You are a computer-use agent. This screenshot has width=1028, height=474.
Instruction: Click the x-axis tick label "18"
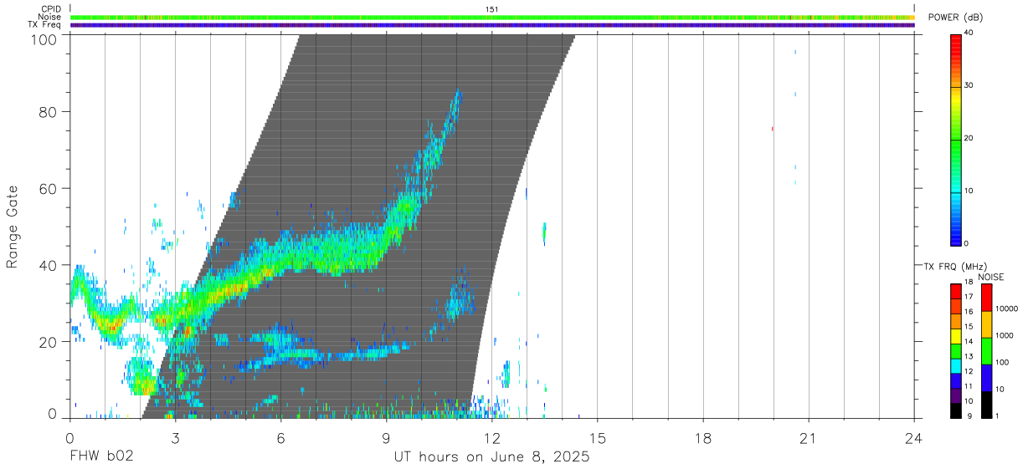[x=702, y=437]
